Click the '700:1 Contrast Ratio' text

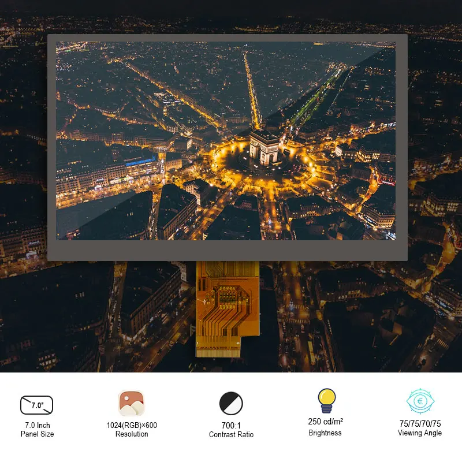(x=232, y=430)
